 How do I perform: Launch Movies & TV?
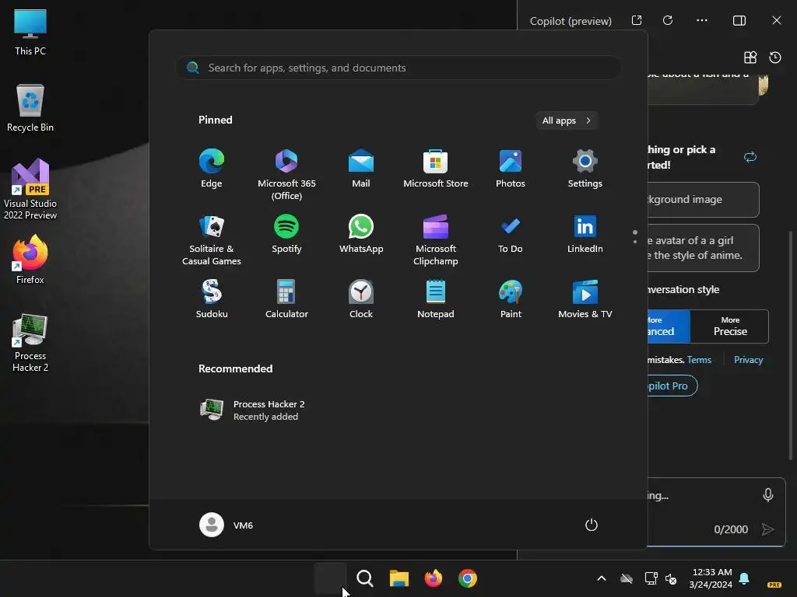[585, 299]
